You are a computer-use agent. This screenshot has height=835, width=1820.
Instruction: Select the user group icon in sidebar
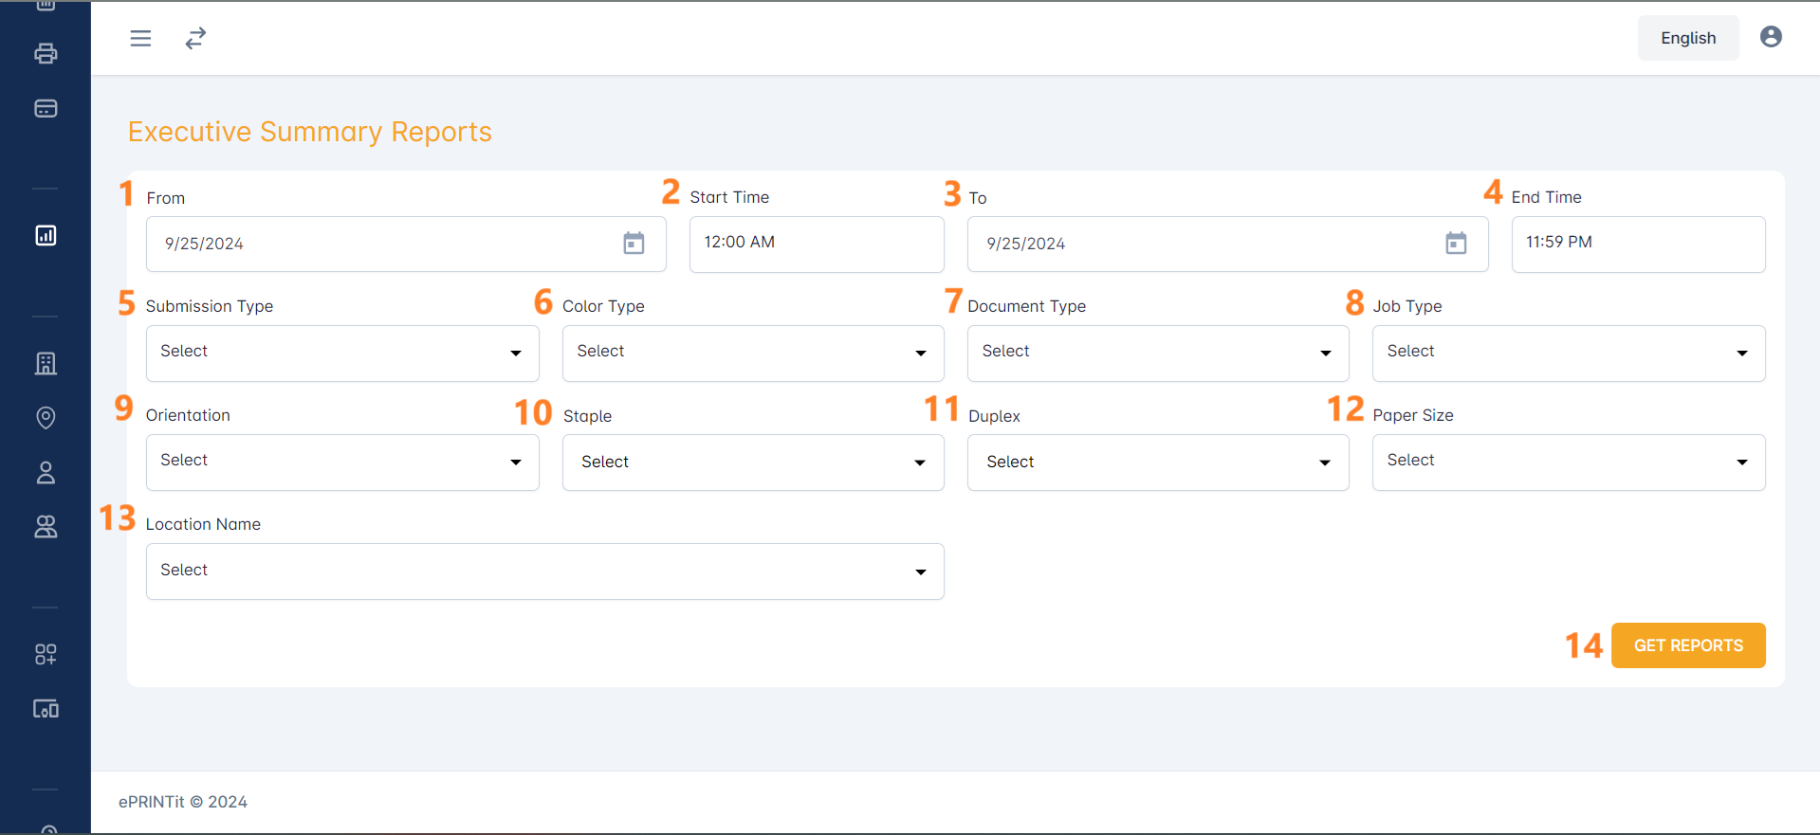tap(46, 526)
